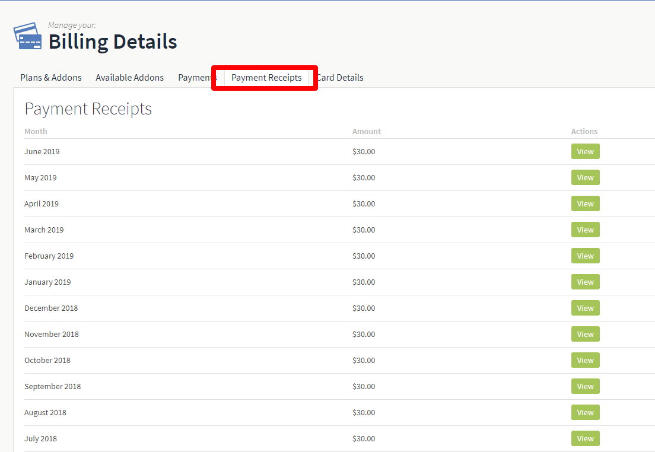Switch to the Available Addons tab
The width and height of the screenshot is (655, 452).
pyautogui.click(x=129, y=78)
